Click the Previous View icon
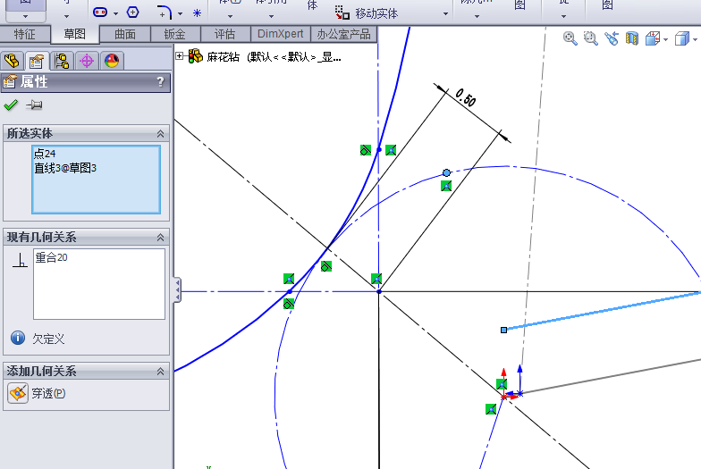The image size is (701, 469). coord(612,38)
